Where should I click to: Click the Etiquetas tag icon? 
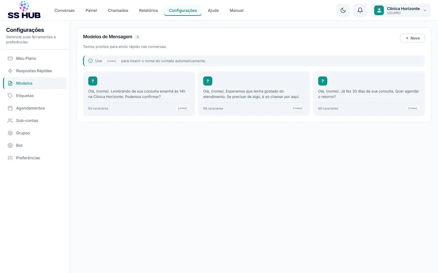pyautogui.click(x=10, y=96)
